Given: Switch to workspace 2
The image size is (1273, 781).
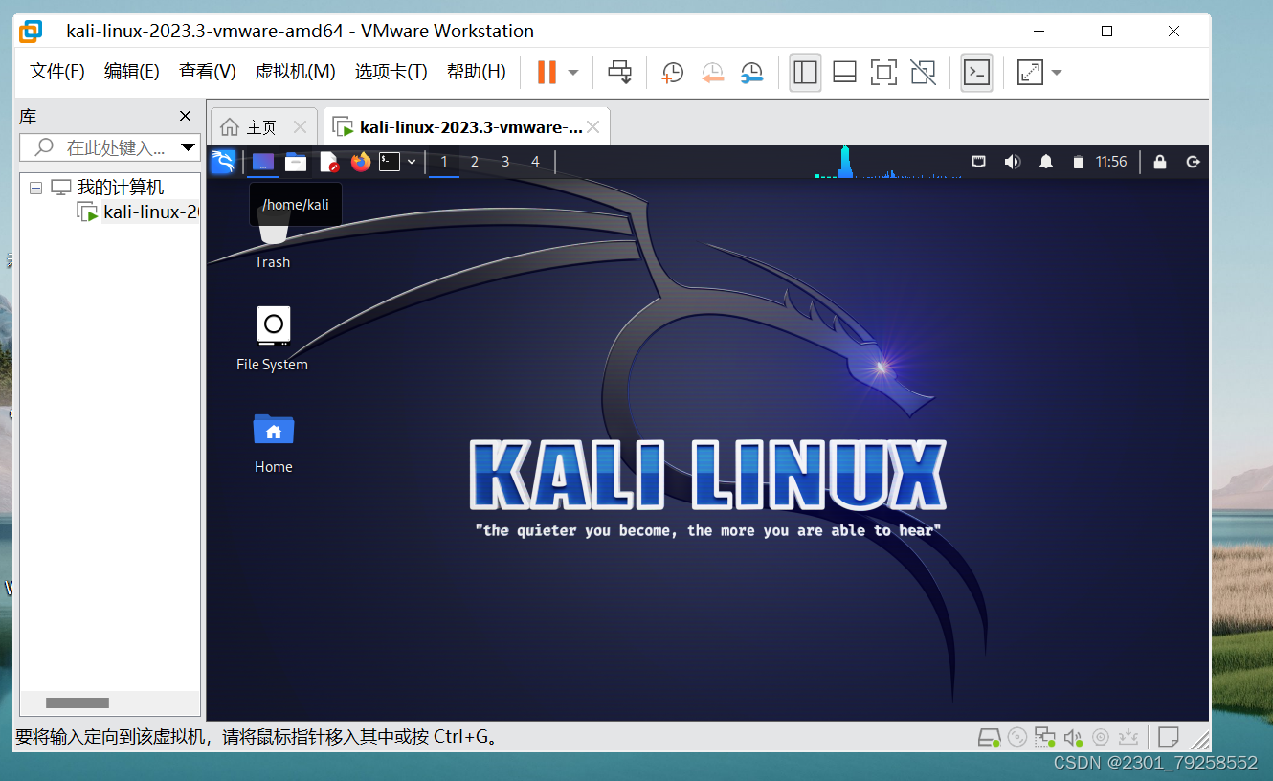Looking at the screenshot, I should (x=475, y=162).
